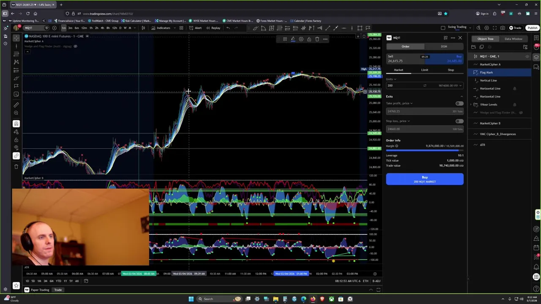Viewport: 541px width, 304px height.
Task: Enable the Take profit toggle
Action: pyautogui.click(x=459, y=103)
